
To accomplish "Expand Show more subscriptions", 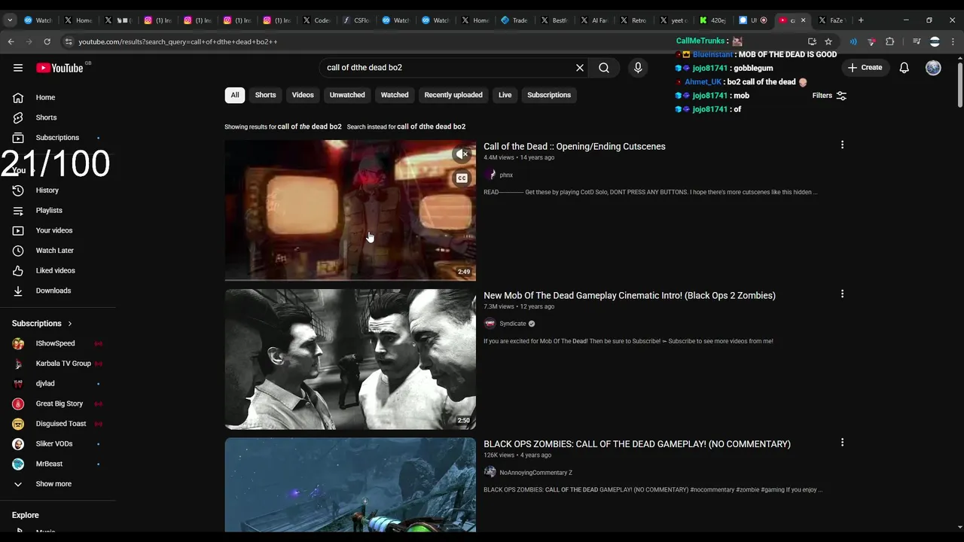I will [53, 484].
